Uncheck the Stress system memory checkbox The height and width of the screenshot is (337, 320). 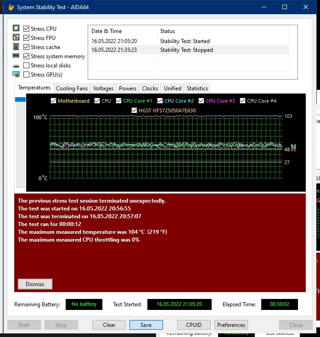[26, 56]
